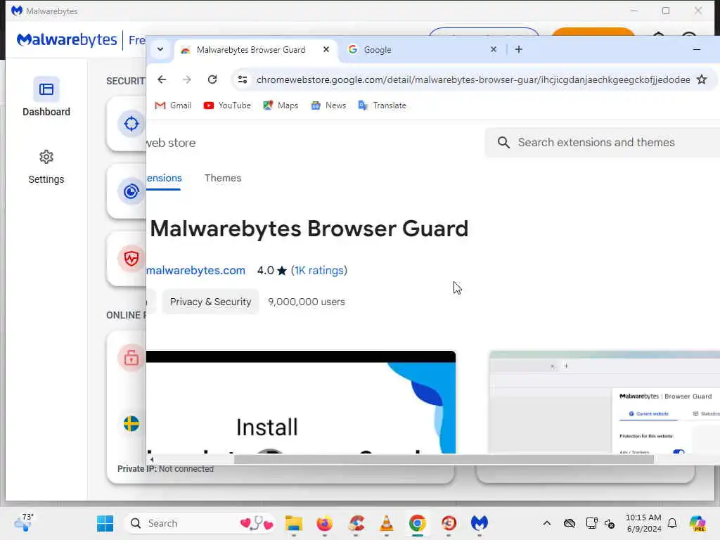Click the Privacy & Security category chip

click(210, 302)
